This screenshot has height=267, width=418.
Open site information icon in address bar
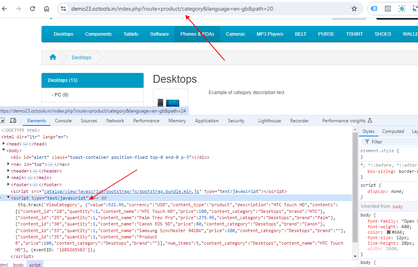(63, 9)
